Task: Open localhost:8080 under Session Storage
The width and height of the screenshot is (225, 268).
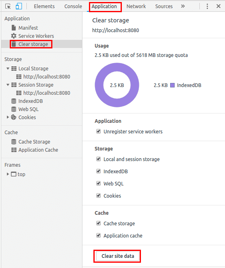Action: pos(47,93)
